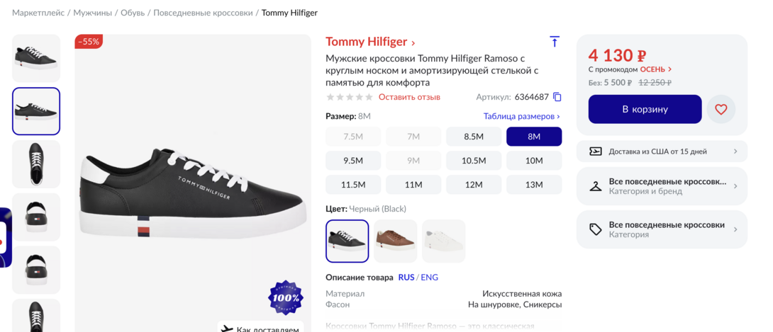This screenshot has height=332, width=773.
Task: Go to Обувь breadcrumb
Action: (x=133, y=13)
